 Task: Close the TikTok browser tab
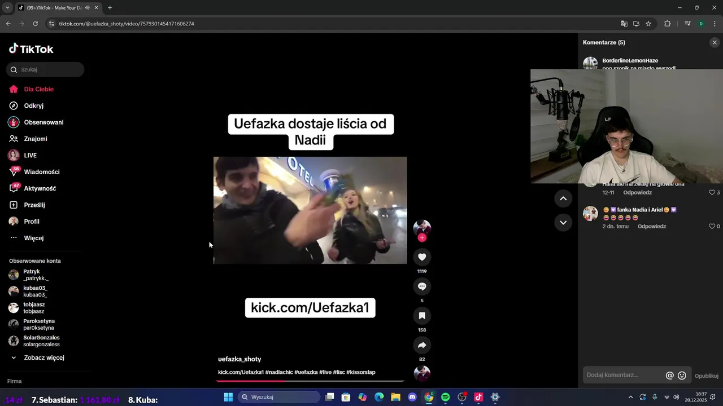pos(97,8)
